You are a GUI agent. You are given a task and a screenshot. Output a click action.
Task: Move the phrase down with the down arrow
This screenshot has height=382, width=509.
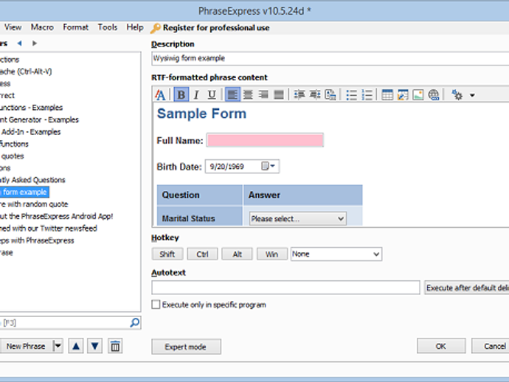94,347
